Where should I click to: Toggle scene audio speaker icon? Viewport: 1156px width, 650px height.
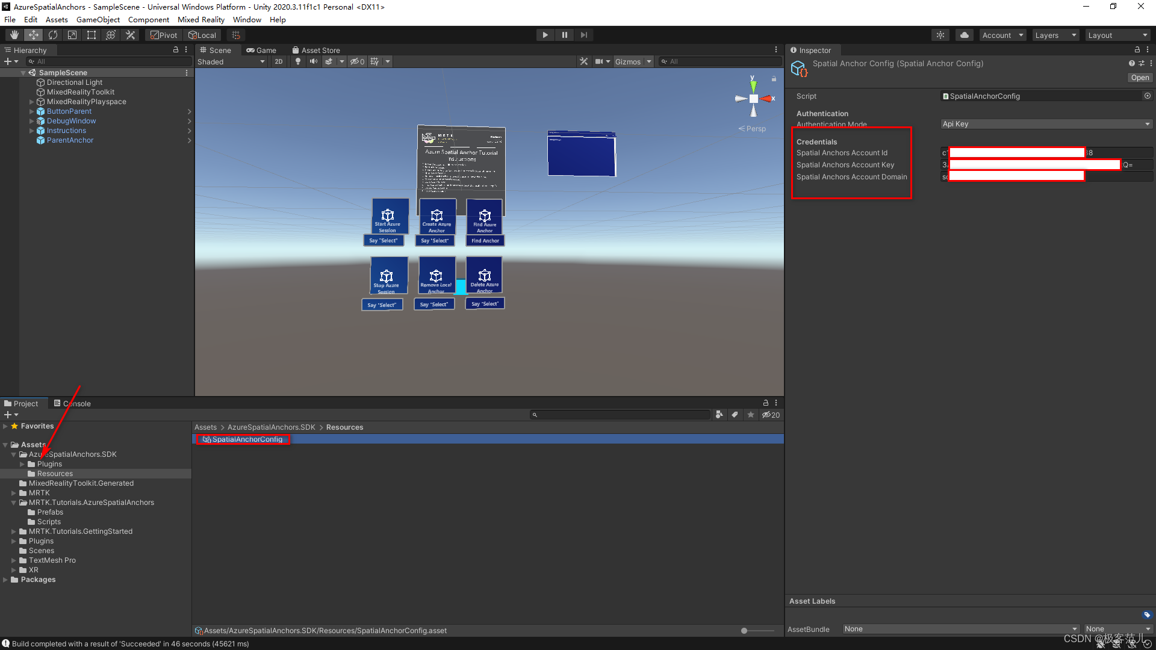313,61
